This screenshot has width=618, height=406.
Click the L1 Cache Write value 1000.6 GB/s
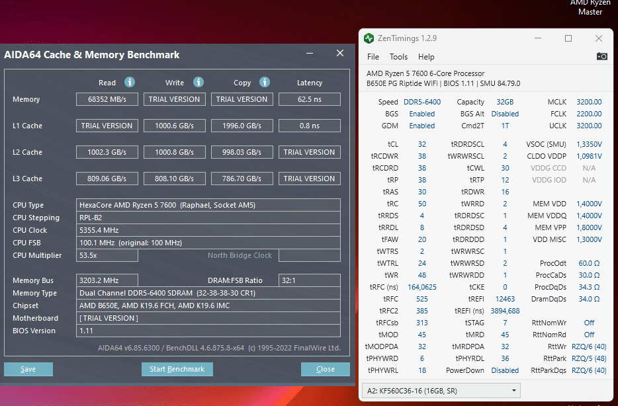click(174, 126)
